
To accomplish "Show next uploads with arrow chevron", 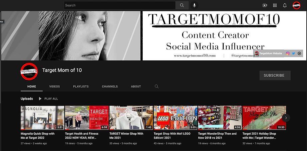I will click(286, 118).
